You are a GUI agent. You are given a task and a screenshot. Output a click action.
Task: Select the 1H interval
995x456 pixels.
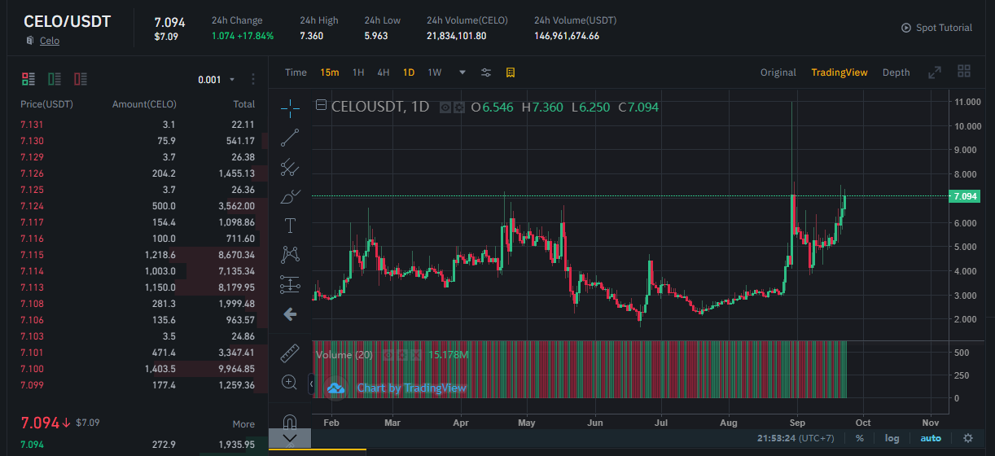tap(358, 72)
